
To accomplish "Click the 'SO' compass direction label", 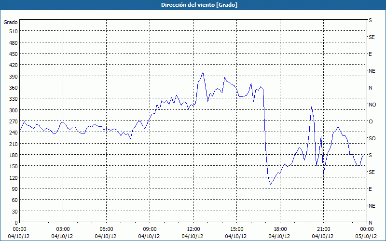I will 372,138.
